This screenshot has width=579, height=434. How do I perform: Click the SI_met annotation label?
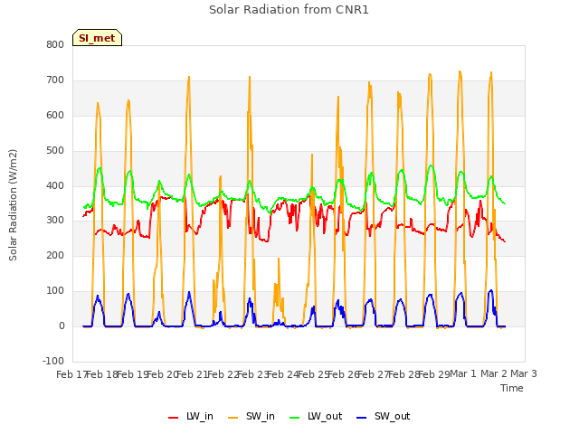97,38
